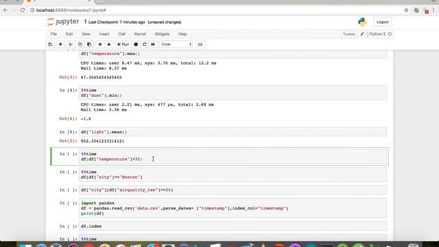The width and height of the screenshot is (439, 247).
Task: Click the site information icon in address bar
Action: [32, 10]
